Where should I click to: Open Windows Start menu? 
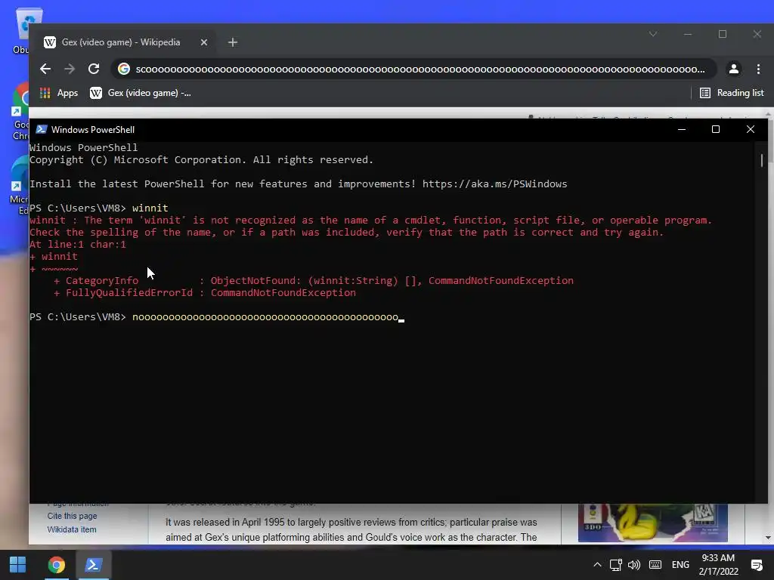(18, 565)
